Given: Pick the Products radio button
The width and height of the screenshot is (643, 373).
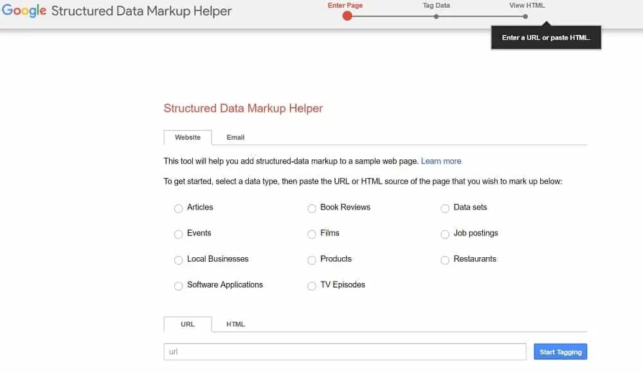Looking at the screenshot, I should [312, 260].
